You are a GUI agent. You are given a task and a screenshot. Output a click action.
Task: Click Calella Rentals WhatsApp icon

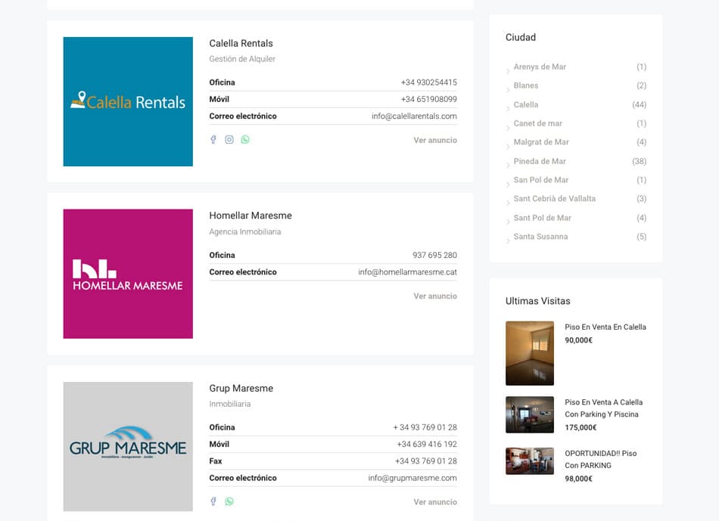[245, 140]
